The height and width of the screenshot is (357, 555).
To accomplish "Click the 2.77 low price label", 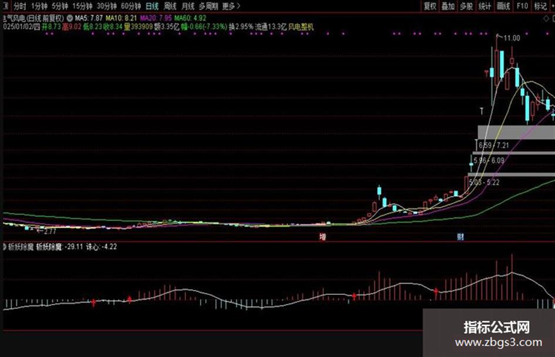I will pos(49,231).
